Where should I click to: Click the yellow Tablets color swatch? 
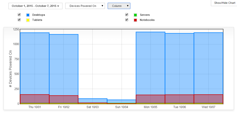coord(28,20)
